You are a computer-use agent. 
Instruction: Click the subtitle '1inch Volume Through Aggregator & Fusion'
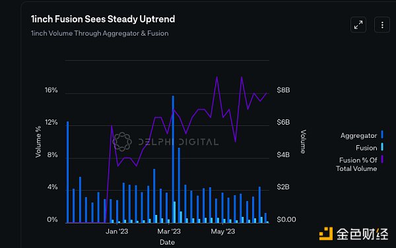point(100,33)
